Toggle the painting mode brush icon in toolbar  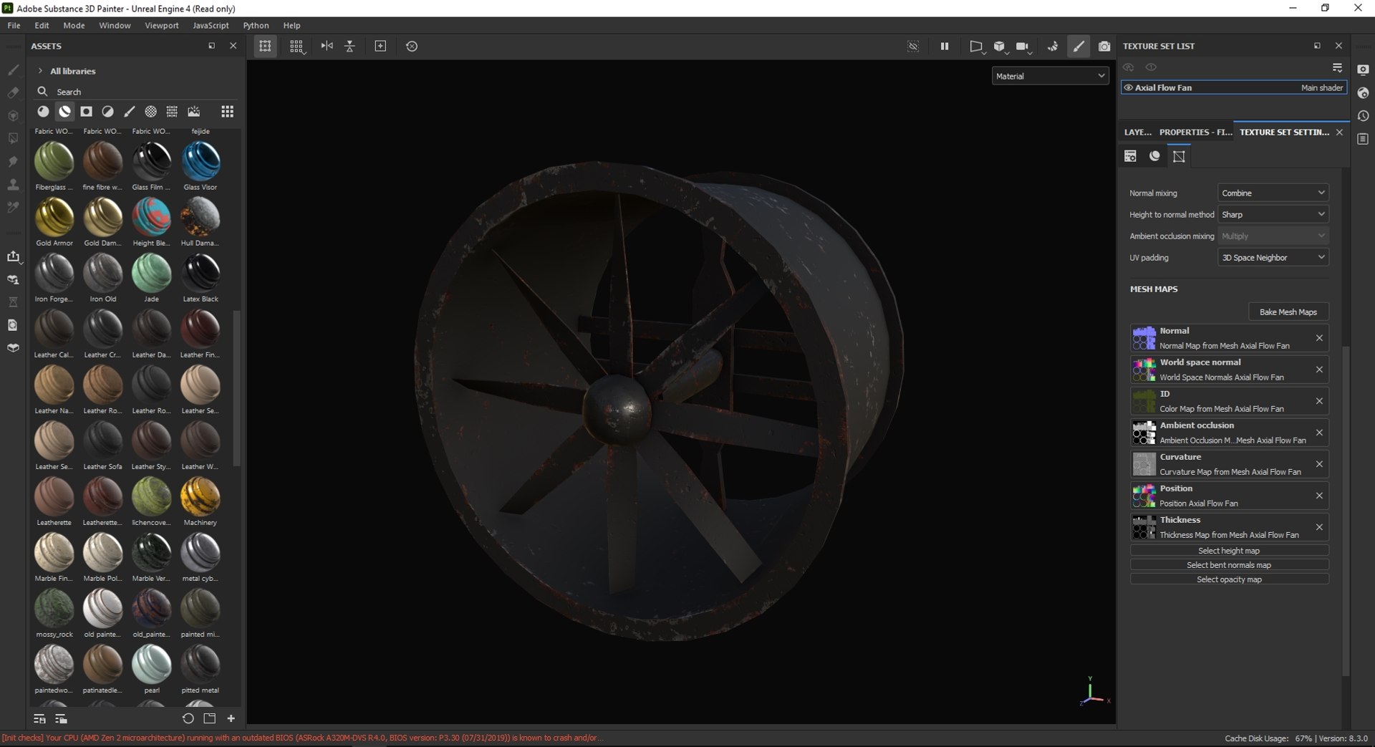pos(1079,47)
